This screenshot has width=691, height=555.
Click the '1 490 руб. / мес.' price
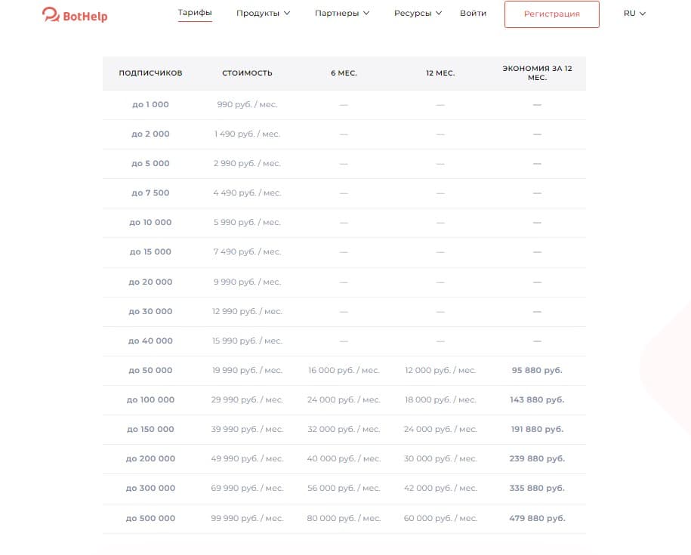click(x=247, y=134)
